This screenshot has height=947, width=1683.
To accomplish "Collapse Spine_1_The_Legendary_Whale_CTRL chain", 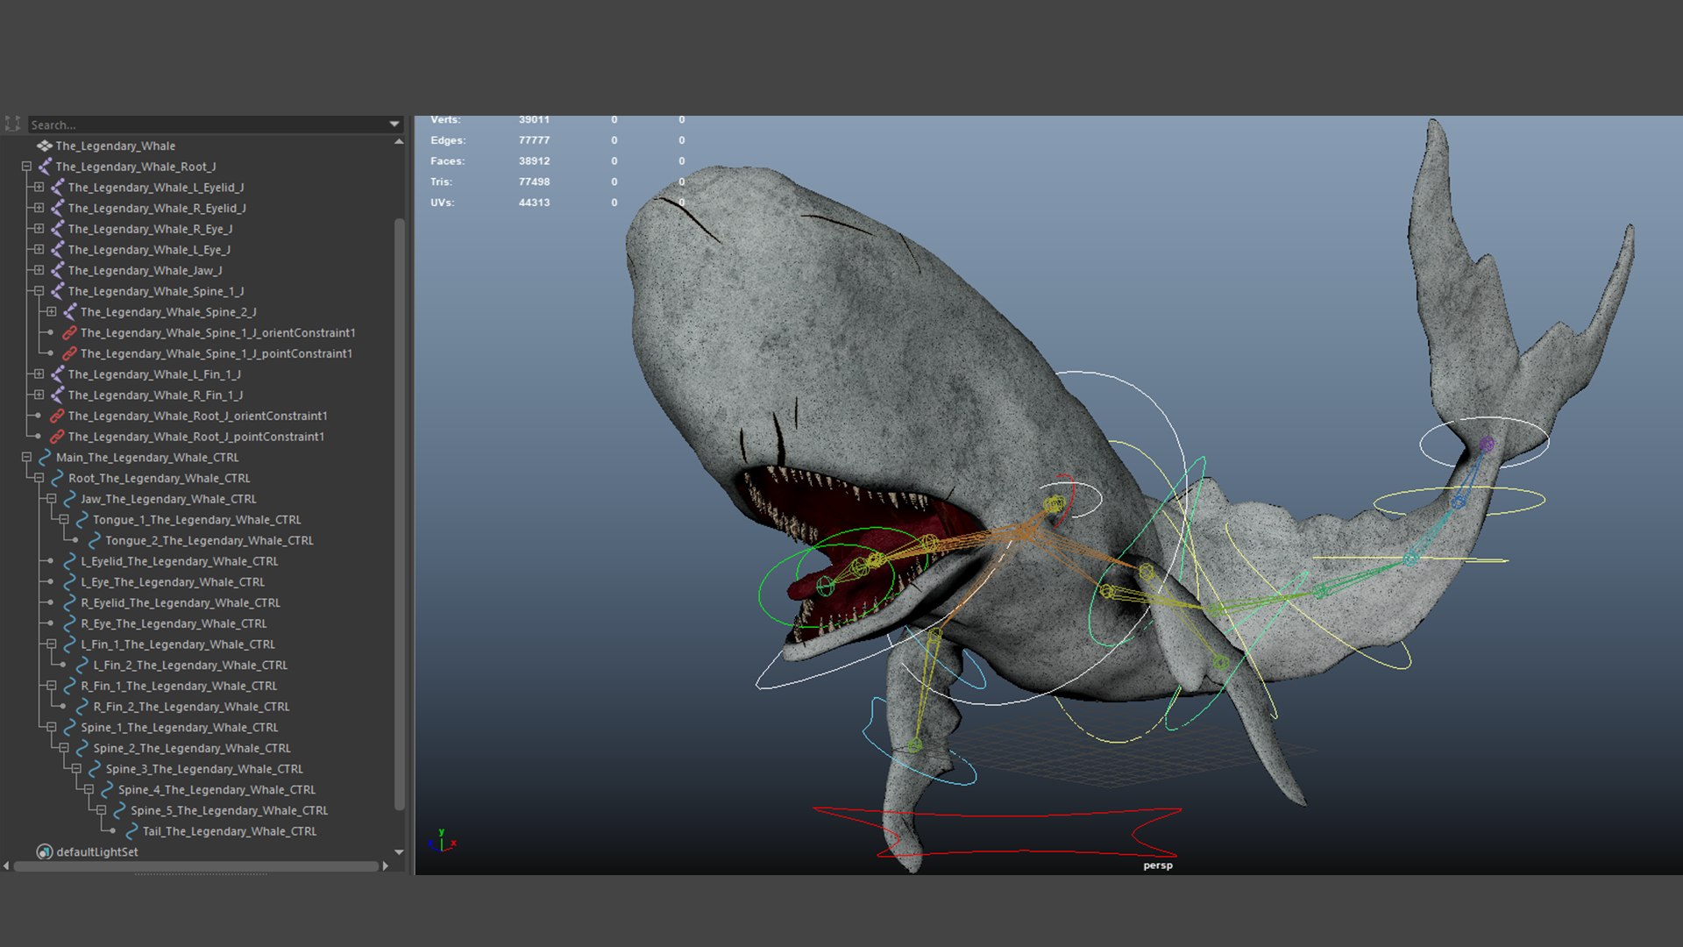I will pyautogui.click(x=52, y=728).
